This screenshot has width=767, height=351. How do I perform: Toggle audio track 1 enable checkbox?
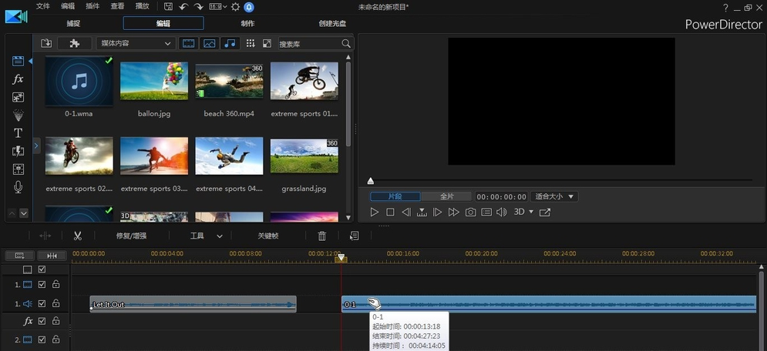tap(42, 304)
